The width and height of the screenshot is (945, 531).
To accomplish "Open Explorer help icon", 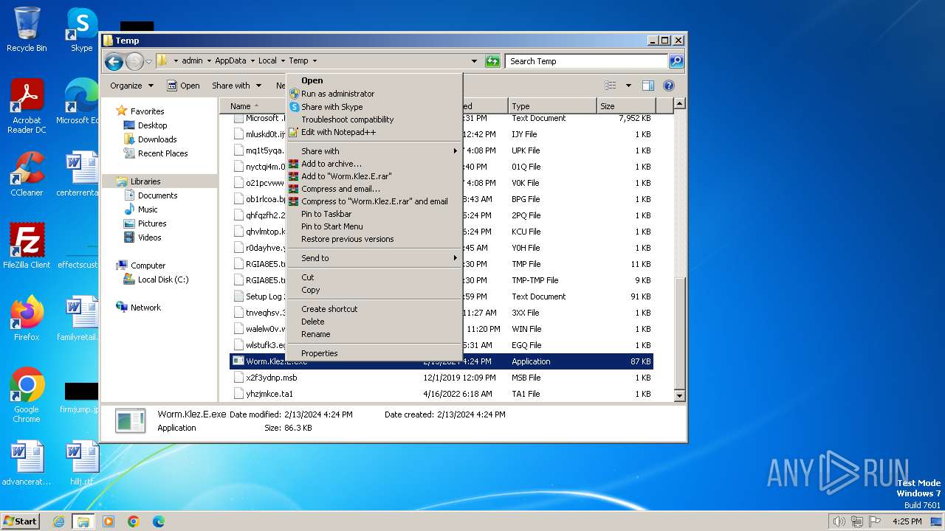I will tap(669, 86).
